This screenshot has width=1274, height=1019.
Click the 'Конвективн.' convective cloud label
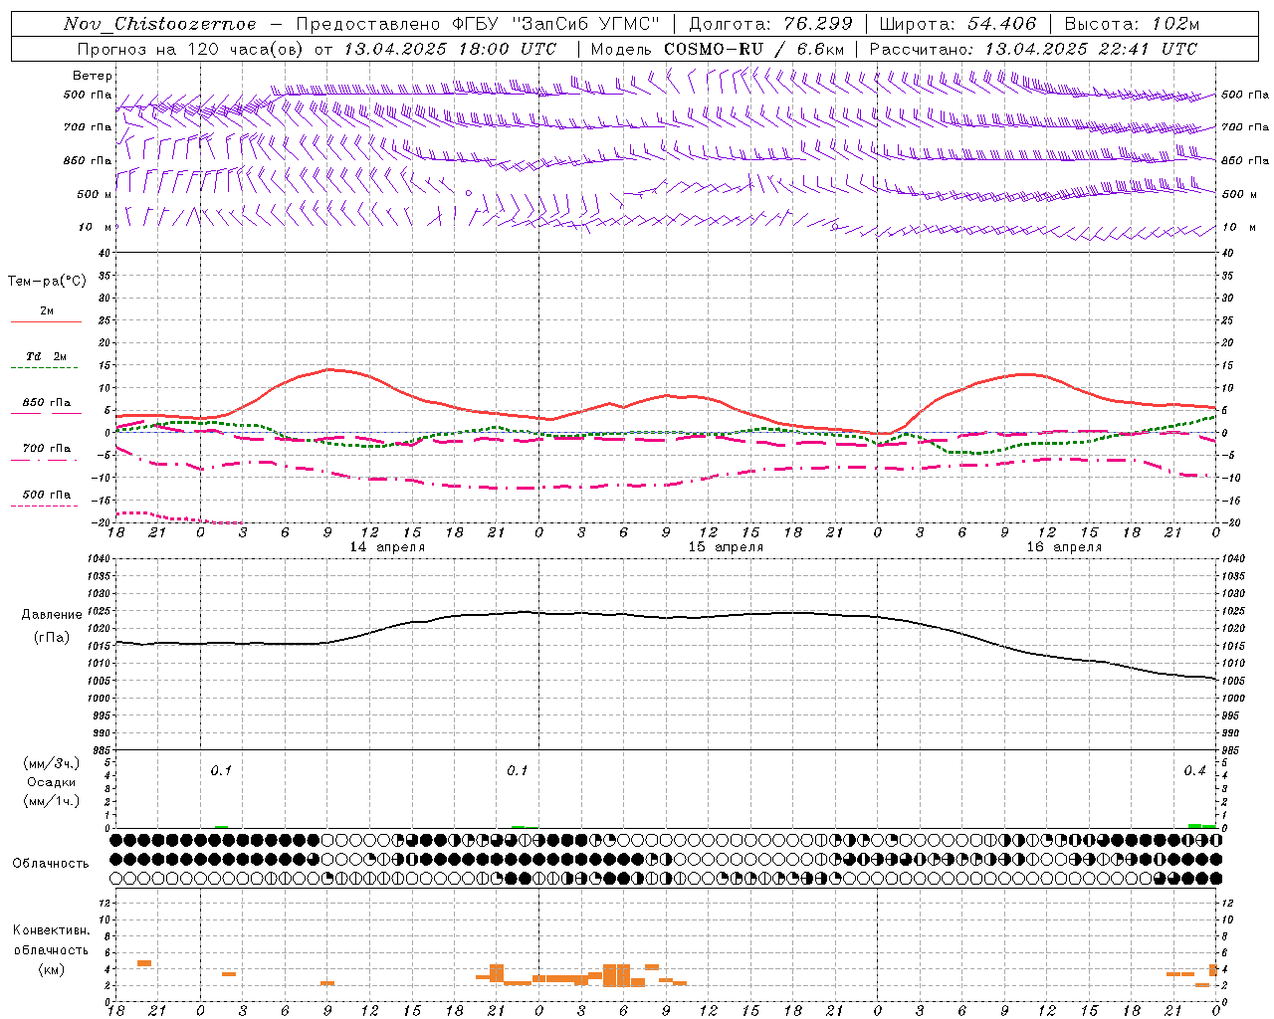point(51,930)
